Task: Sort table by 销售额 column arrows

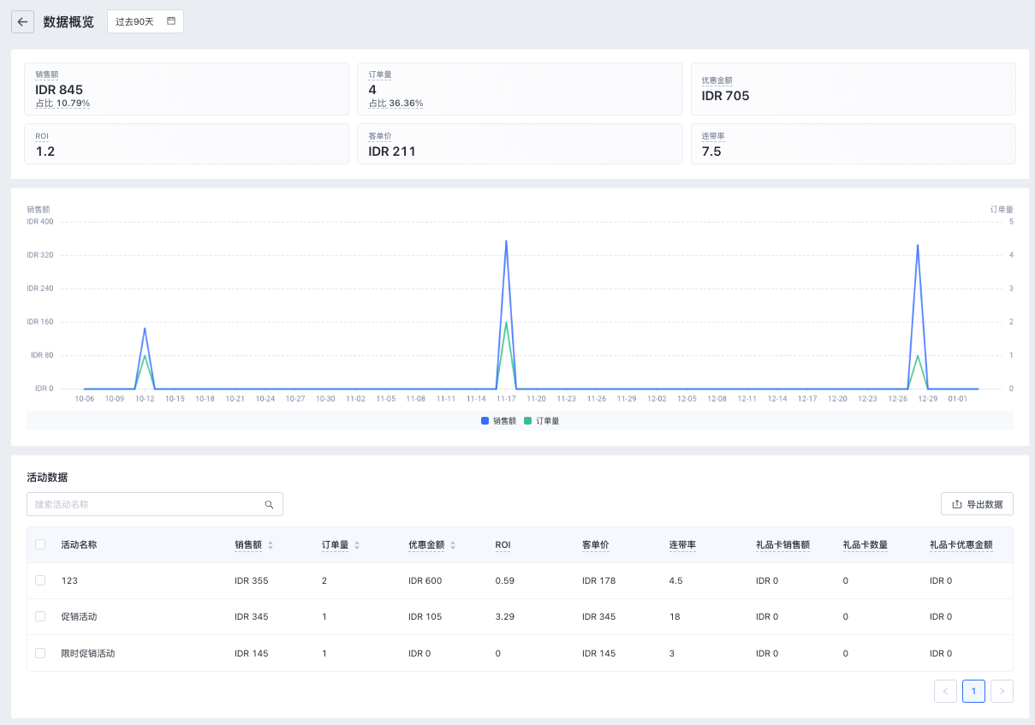Action: 271,545
